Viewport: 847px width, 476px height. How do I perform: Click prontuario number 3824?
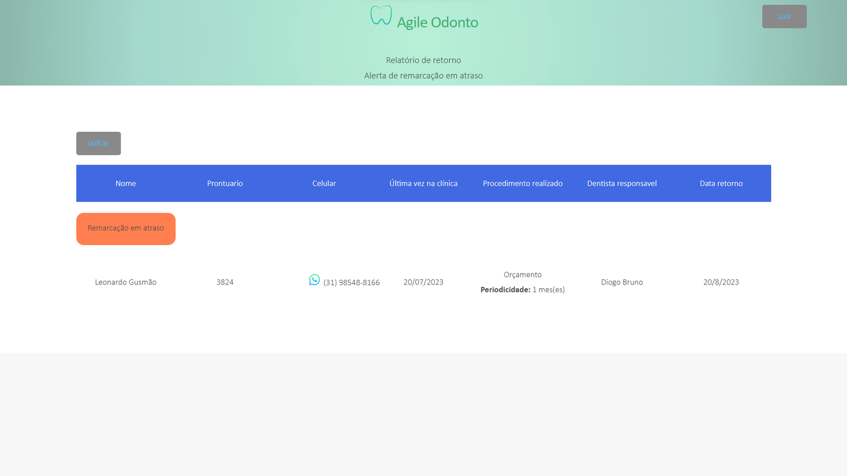(x=225, y=282)
